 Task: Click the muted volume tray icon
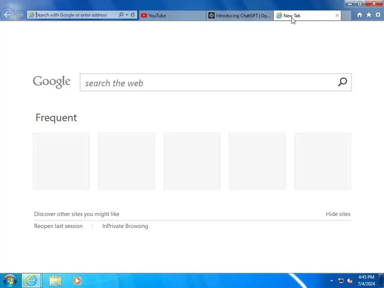click(350, 280)
